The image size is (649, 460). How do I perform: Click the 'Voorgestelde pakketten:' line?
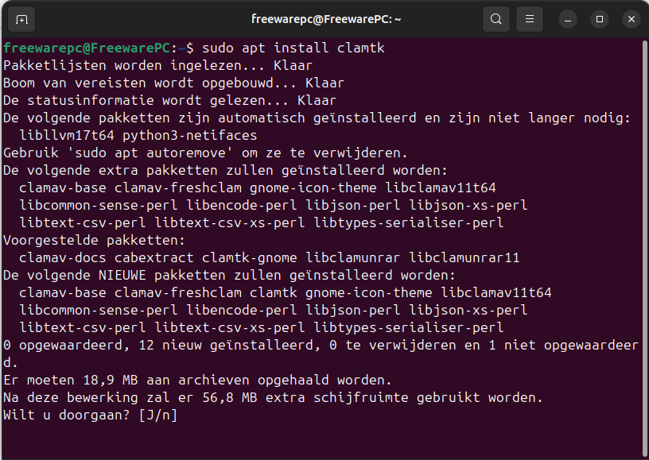pyautogui.click(x=94, y=240)
